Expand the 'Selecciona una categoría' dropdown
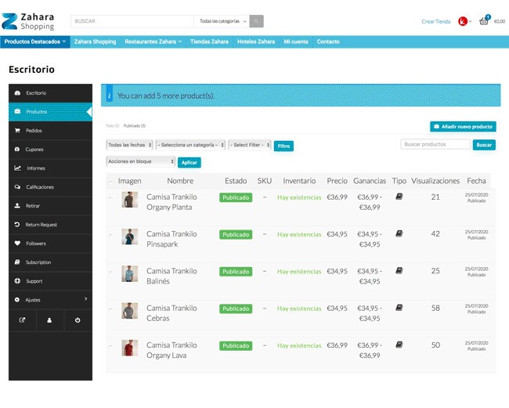 [x=190, y=145]
